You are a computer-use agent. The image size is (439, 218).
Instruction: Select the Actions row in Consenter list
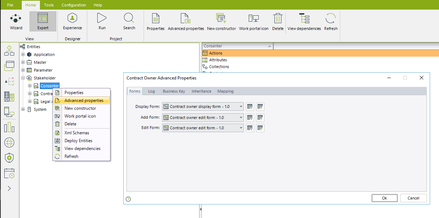click(x=320, y=53)
